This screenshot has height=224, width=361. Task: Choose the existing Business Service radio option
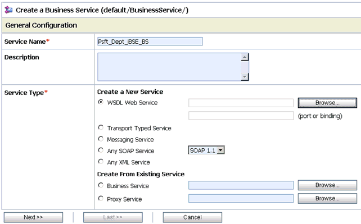pos(101,185)
